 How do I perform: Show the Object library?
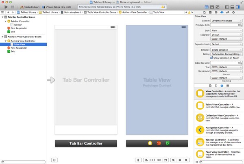tap(222, 86)
